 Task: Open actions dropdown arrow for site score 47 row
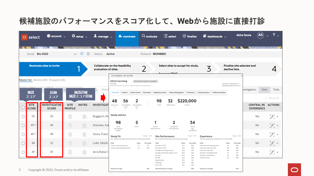coord(277,152)
